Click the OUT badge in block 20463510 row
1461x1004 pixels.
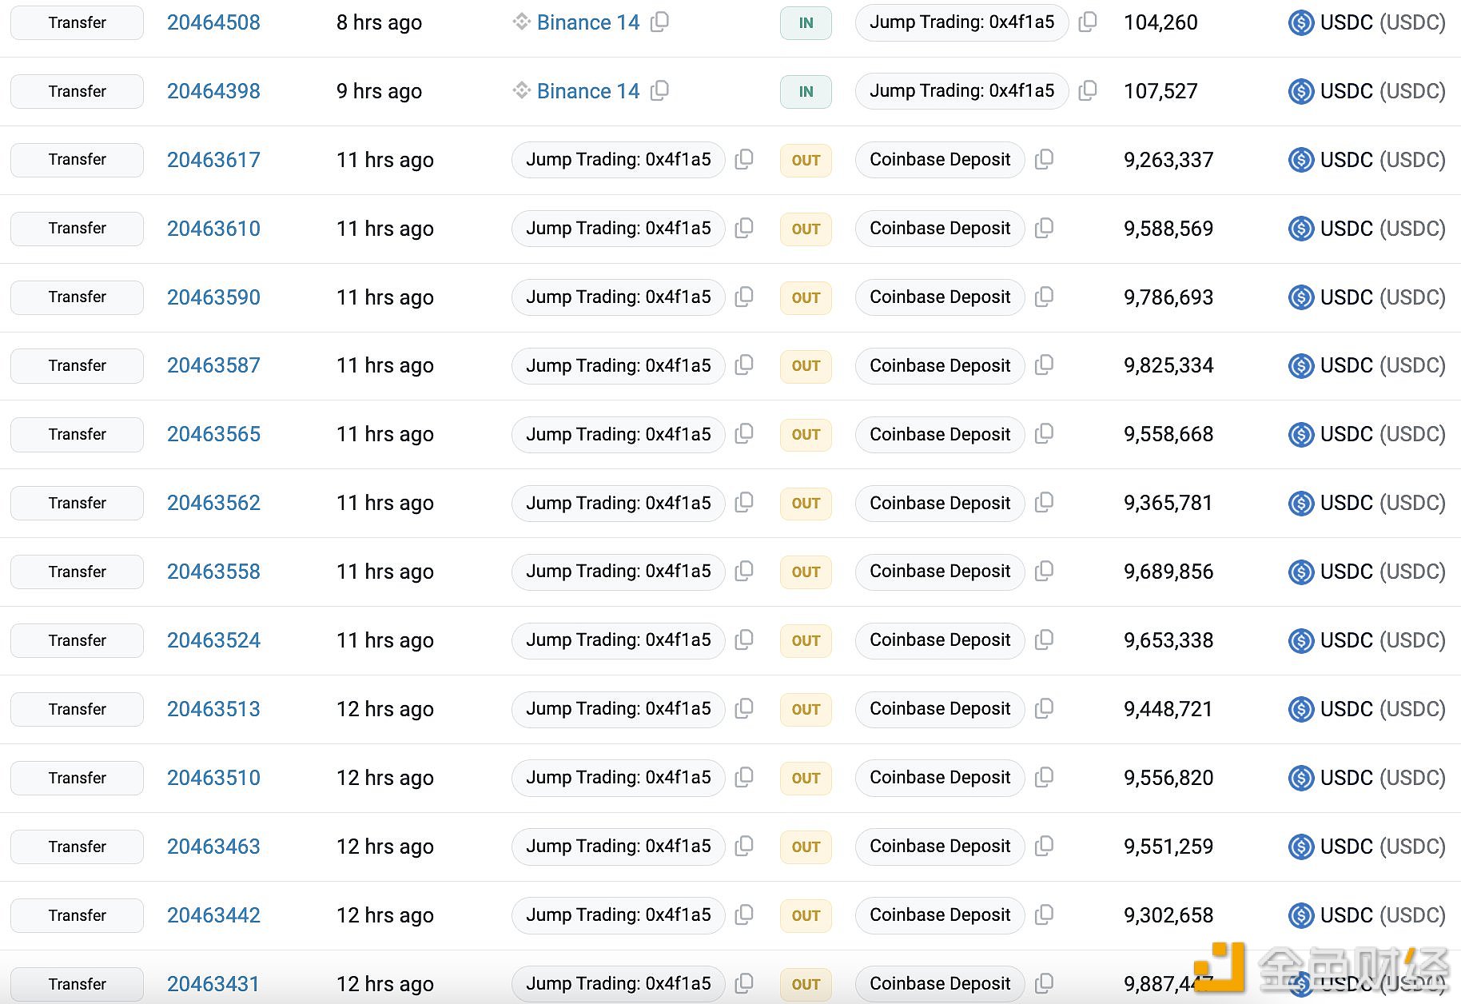click(806, 778)
